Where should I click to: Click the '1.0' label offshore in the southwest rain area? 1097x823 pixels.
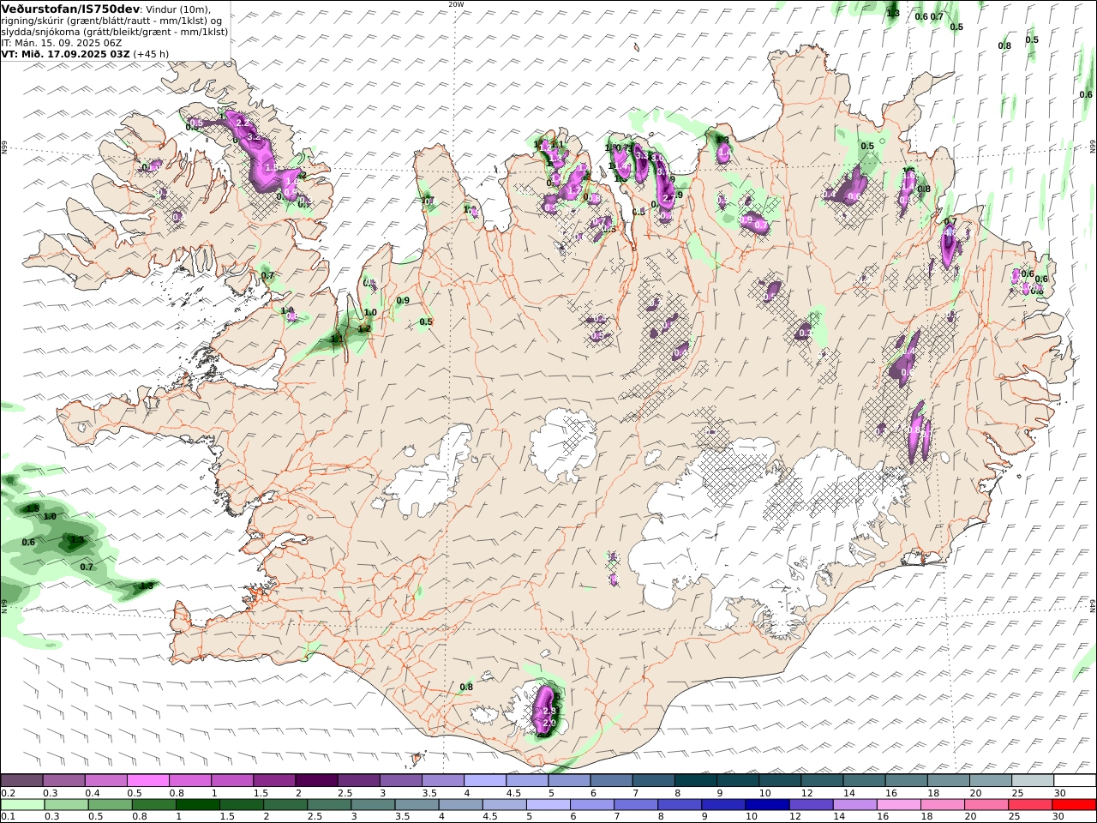coord(50,516)
